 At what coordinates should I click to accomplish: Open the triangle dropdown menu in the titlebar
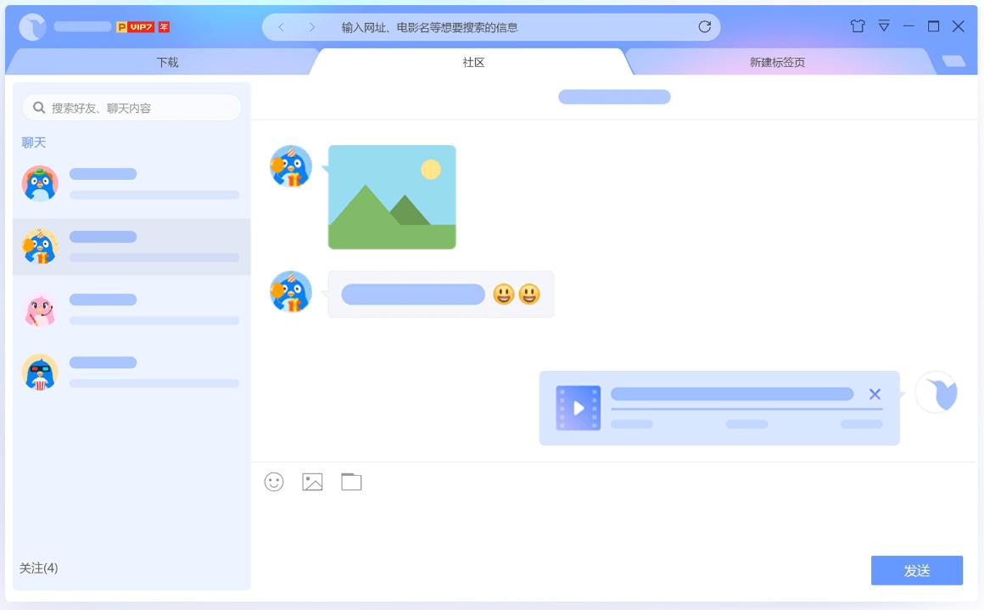click(884, 26)
